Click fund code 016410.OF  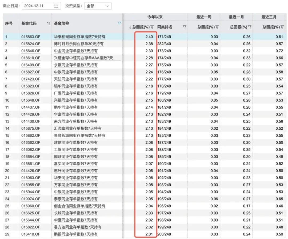[x=31, y=234]
